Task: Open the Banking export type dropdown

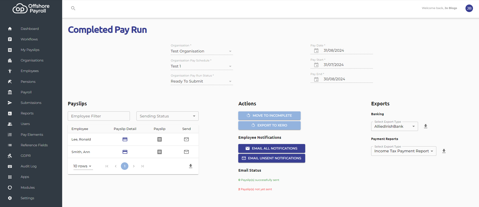Action: click(x=394, y=126)
